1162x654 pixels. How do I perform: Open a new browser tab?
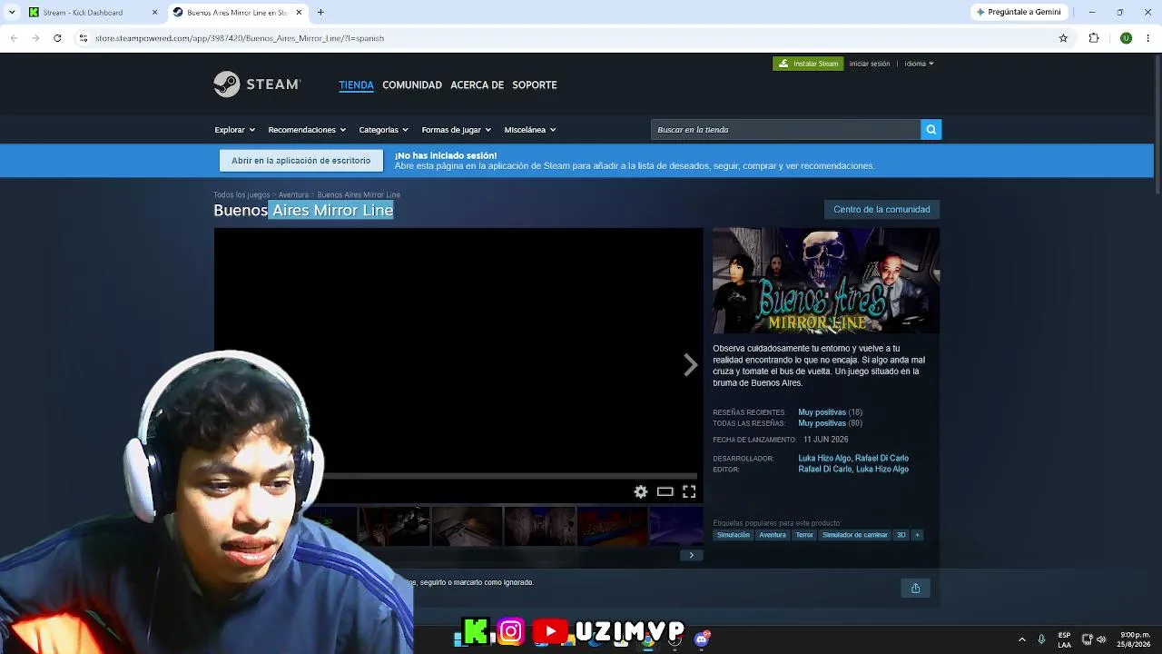320,12
